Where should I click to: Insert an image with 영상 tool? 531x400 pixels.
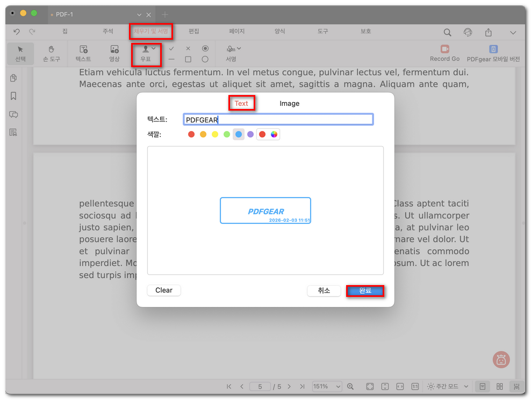click(x=114, y=54)
